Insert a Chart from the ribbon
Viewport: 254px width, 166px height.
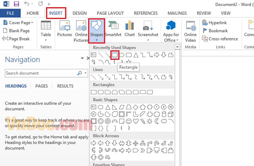click(130, 30)
